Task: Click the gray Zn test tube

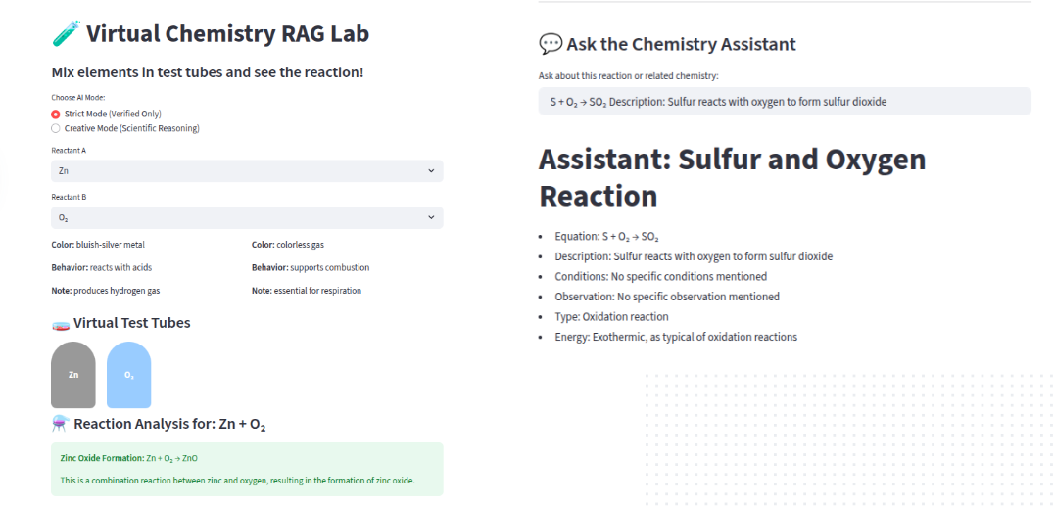Action: (x=73, y=374)
